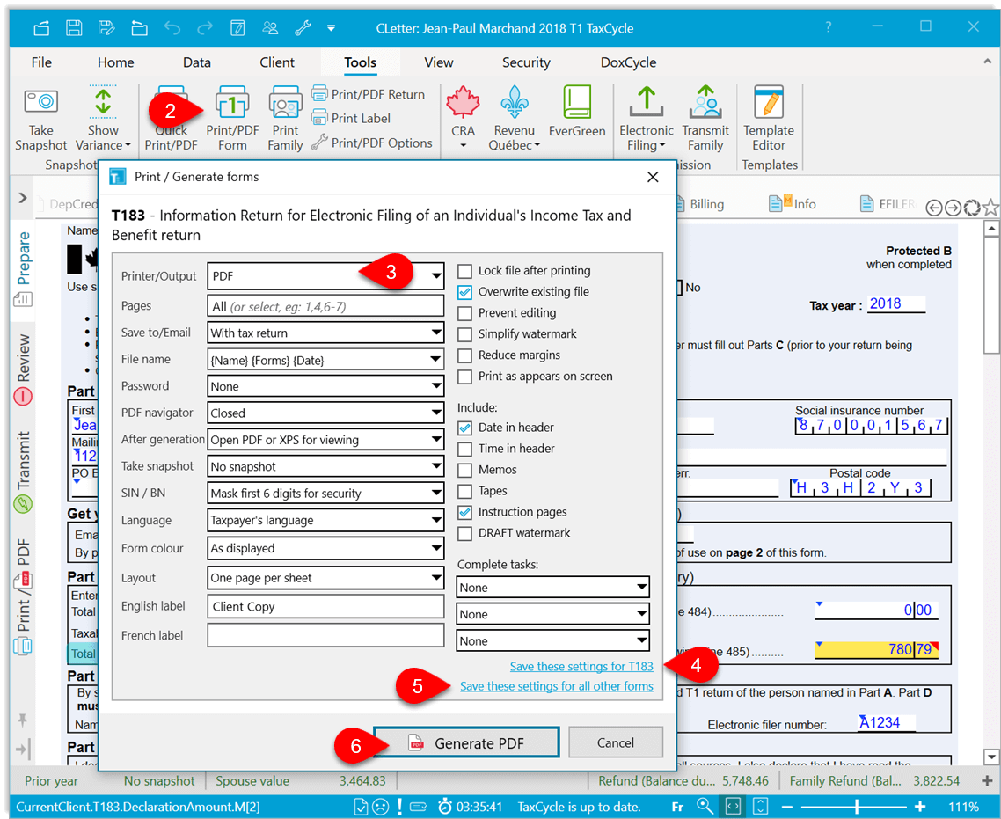
Task: Open the EverGreen book icon
Action: point(577,102)
